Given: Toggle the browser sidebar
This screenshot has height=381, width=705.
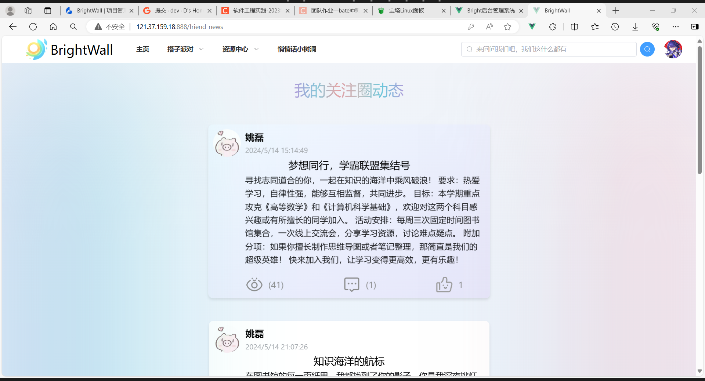Looking at the screenshot, I should click(x=695, y=27).
